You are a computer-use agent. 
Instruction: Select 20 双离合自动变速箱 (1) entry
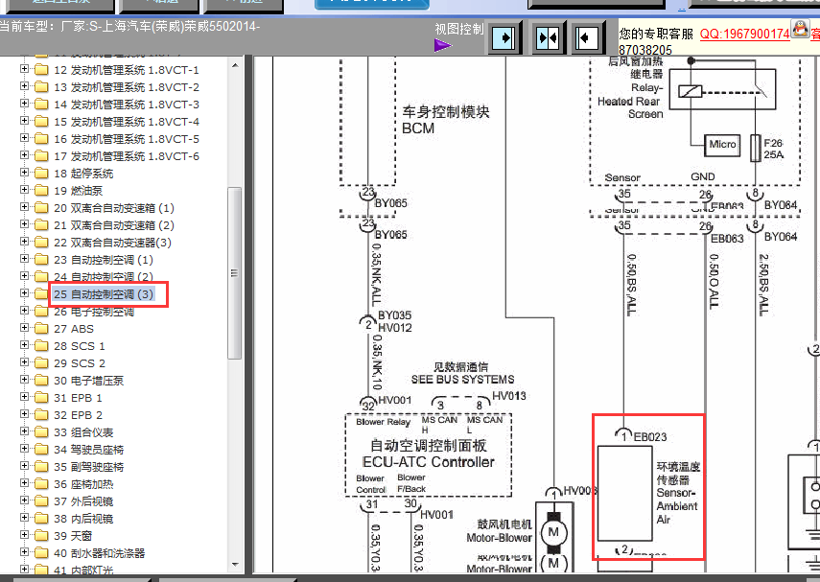coord(114,208)
